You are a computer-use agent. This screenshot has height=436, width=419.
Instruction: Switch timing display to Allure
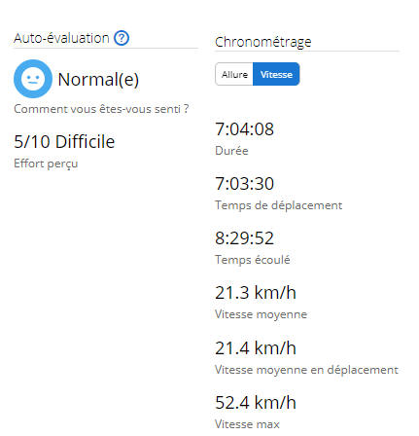[x=234, y=74]
